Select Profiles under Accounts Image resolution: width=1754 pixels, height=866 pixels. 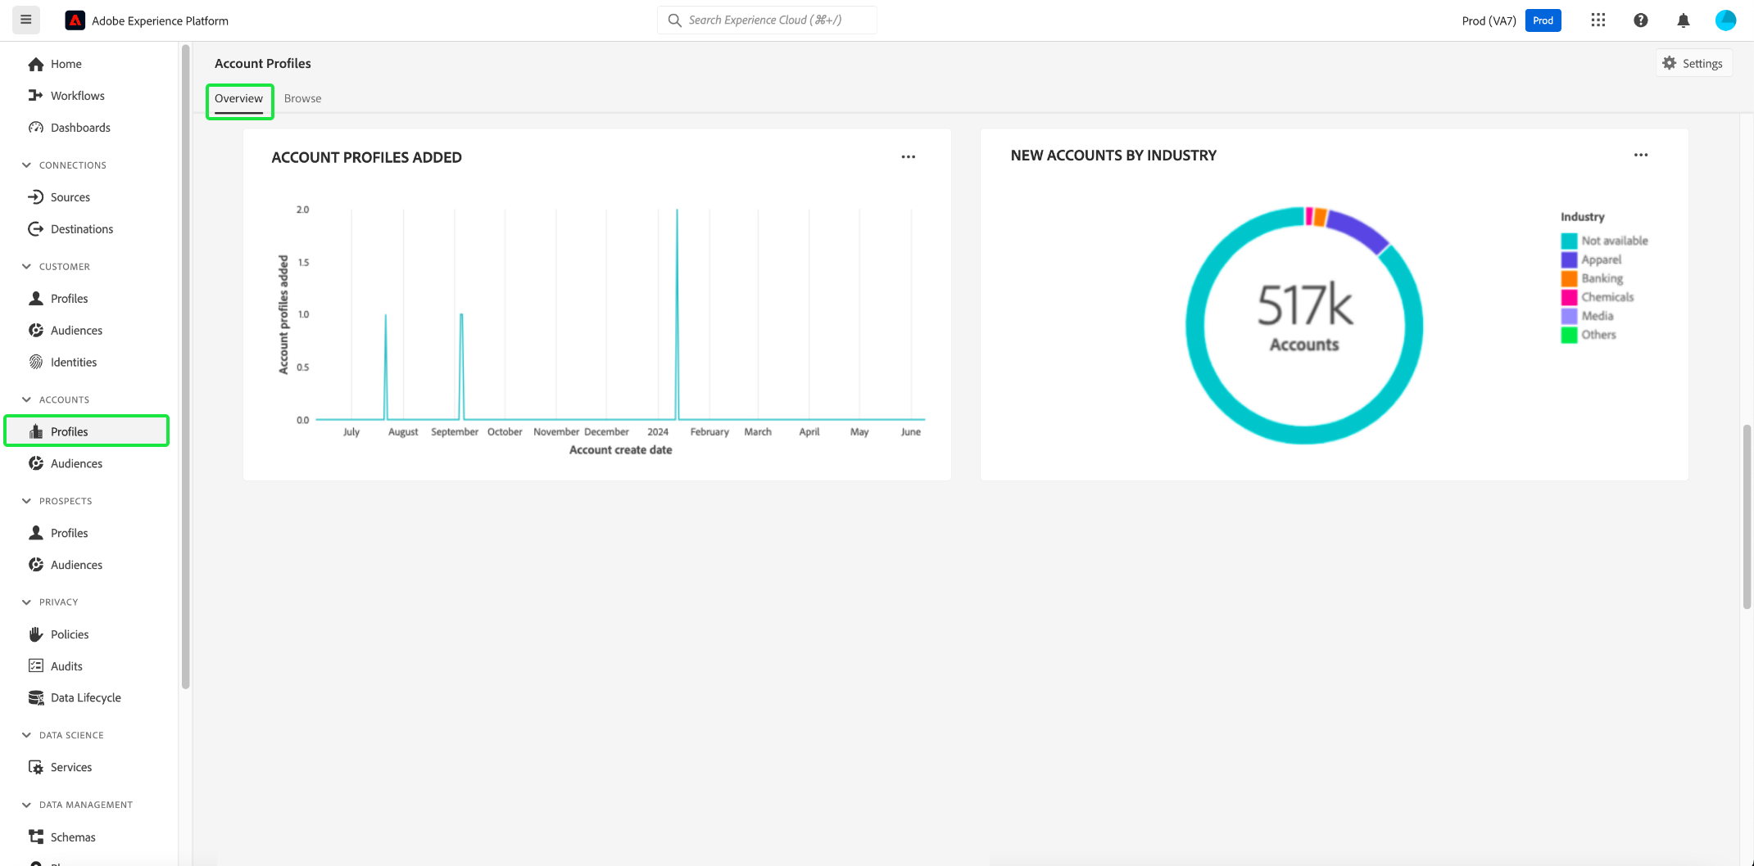click(x=87, y=431)
